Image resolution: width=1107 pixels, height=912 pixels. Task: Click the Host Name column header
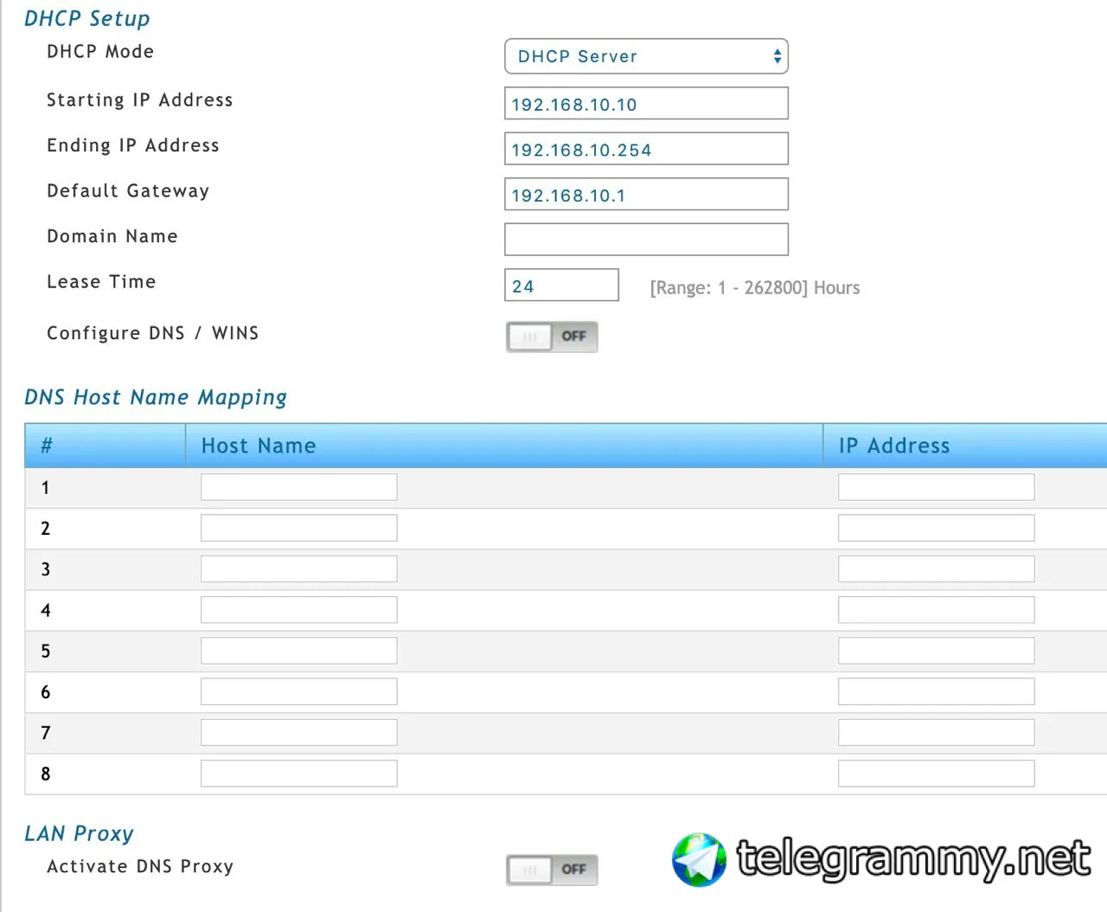coord(504,446)
